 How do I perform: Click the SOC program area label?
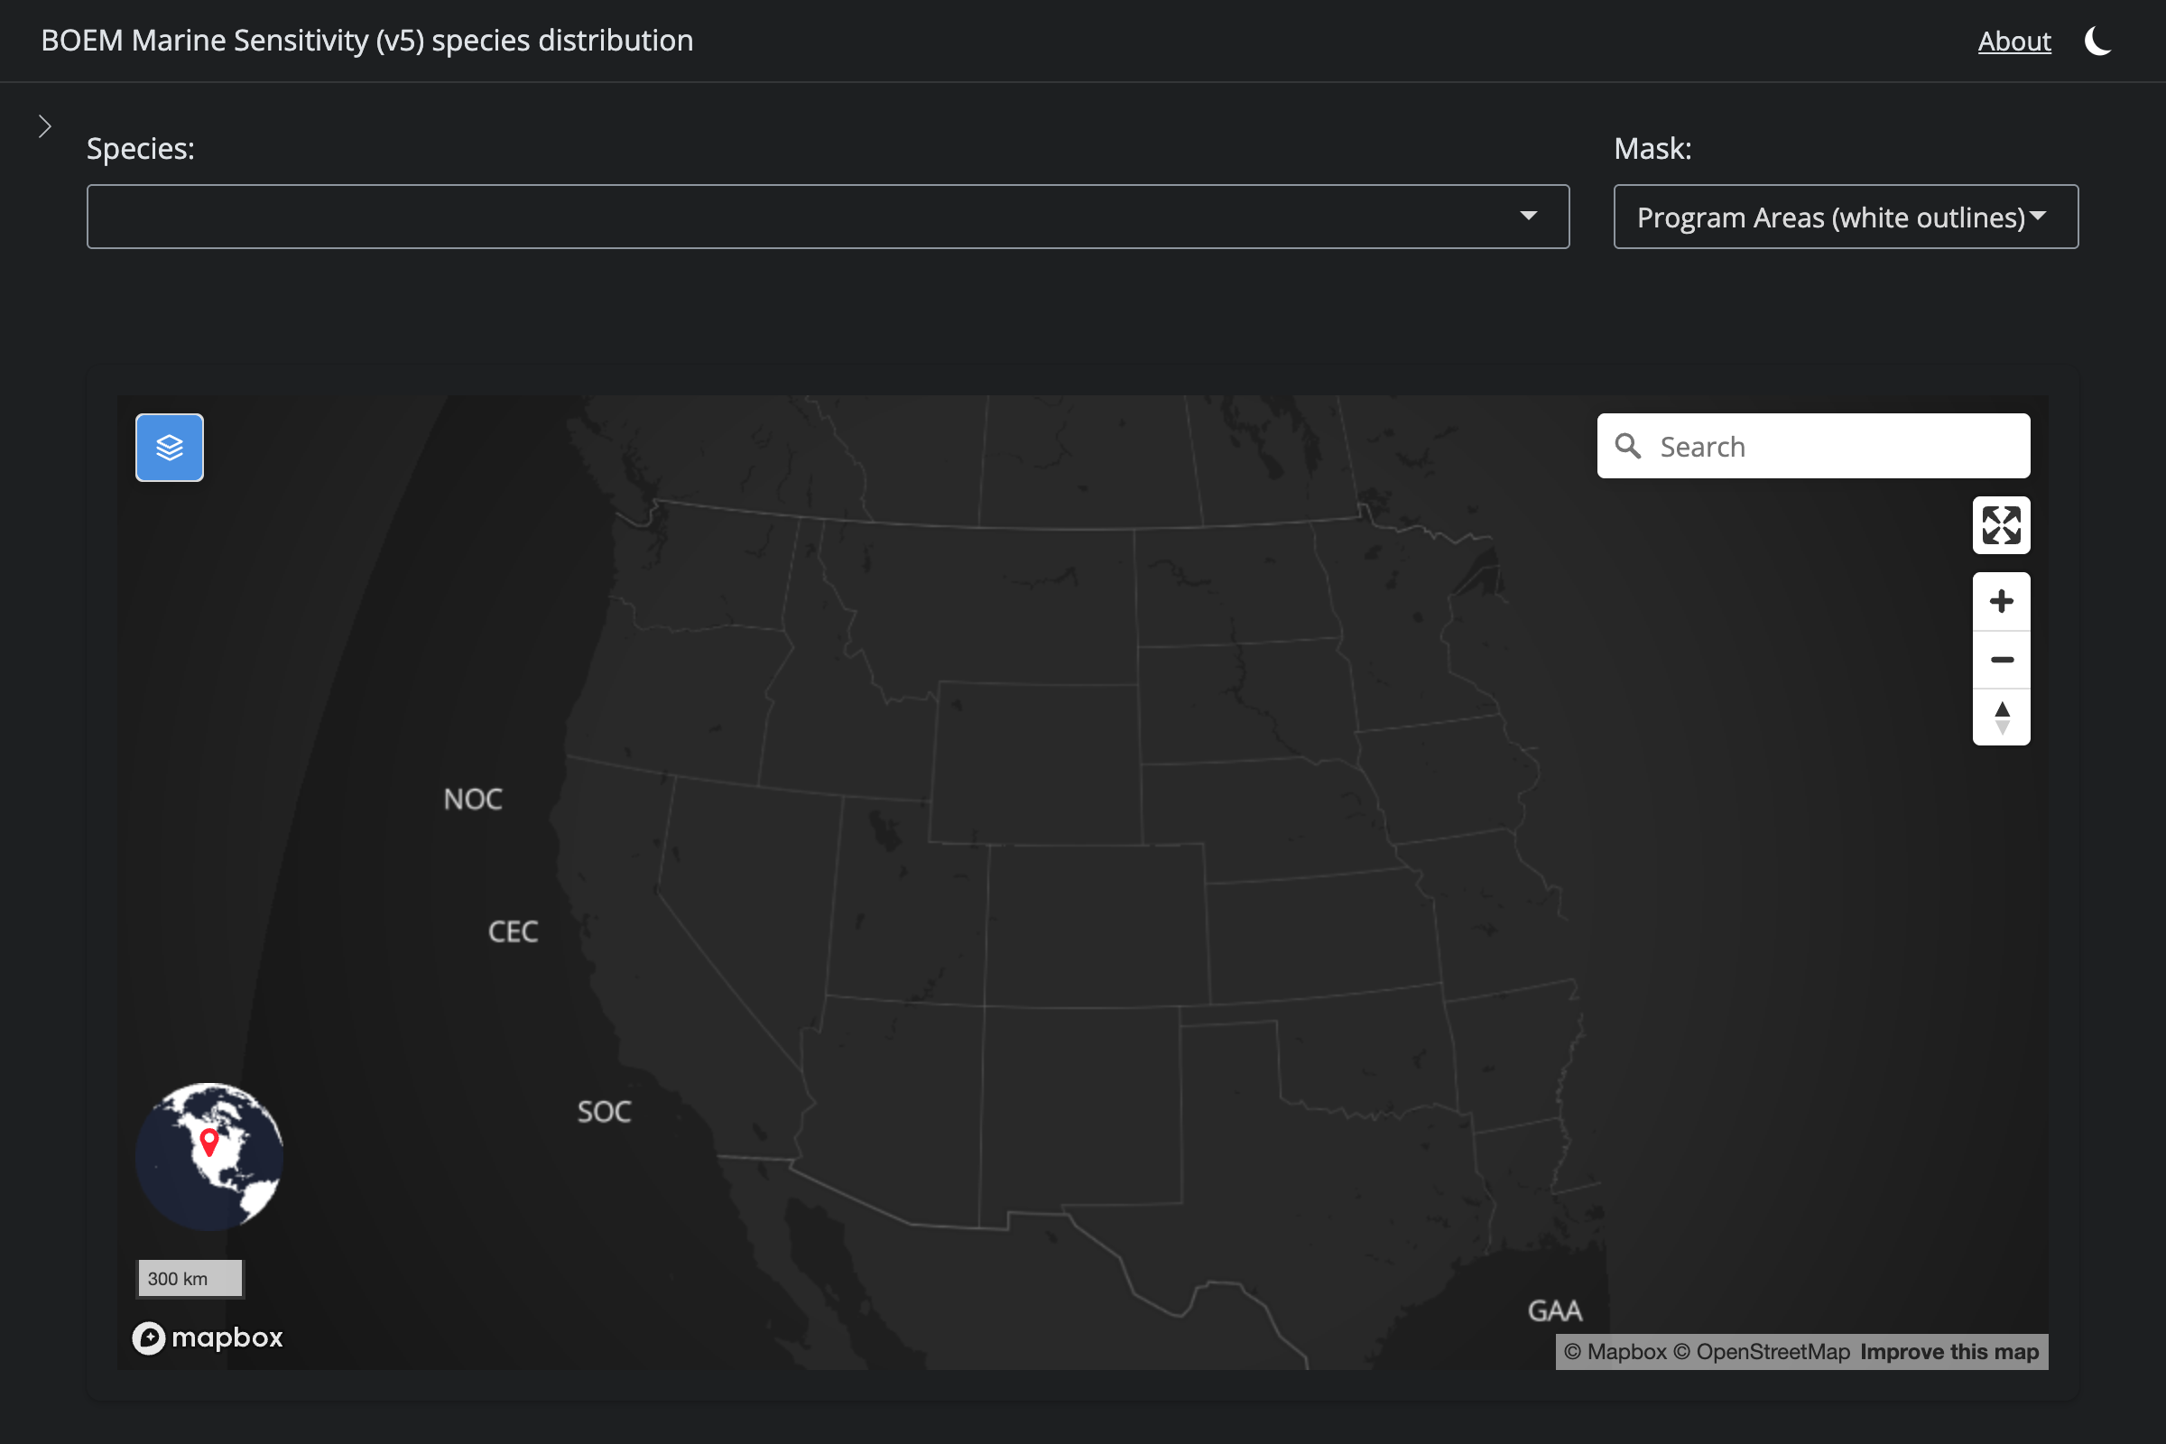tap(604, 1112)
